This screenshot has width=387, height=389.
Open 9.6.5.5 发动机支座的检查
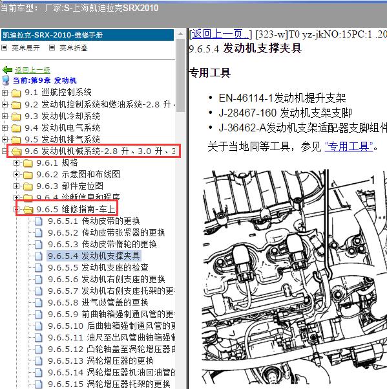(x=98, y=268)
